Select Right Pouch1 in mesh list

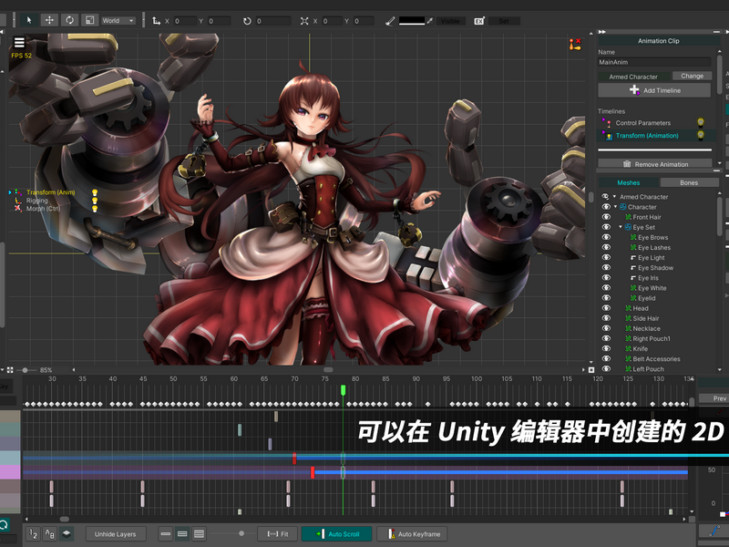pyautogui.click(x=652, y=338)
